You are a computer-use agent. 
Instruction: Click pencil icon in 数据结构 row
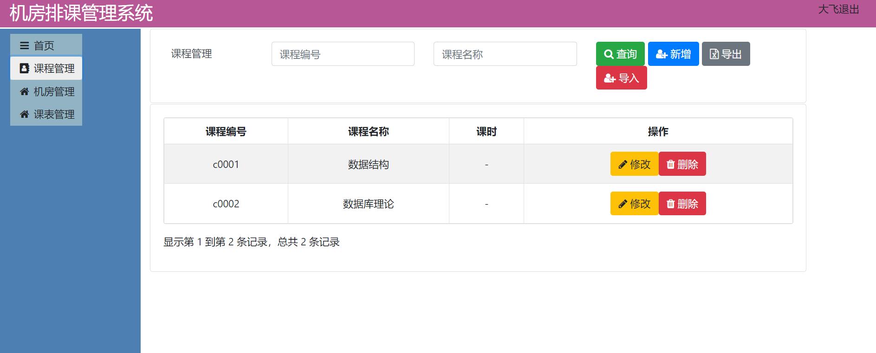click(623, 165)
